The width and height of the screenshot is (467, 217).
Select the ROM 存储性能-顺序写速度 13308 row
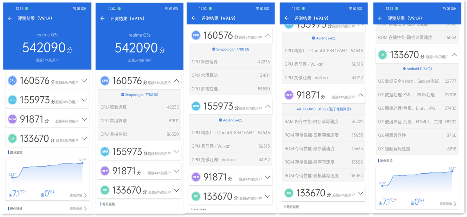(324, 162)
